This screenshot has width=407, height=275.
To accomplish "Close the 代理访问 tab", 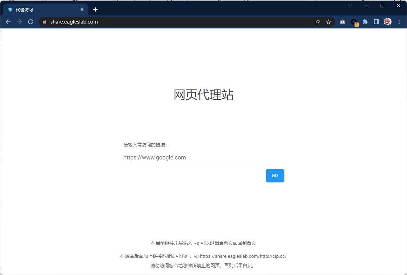I will pos(82,9).
